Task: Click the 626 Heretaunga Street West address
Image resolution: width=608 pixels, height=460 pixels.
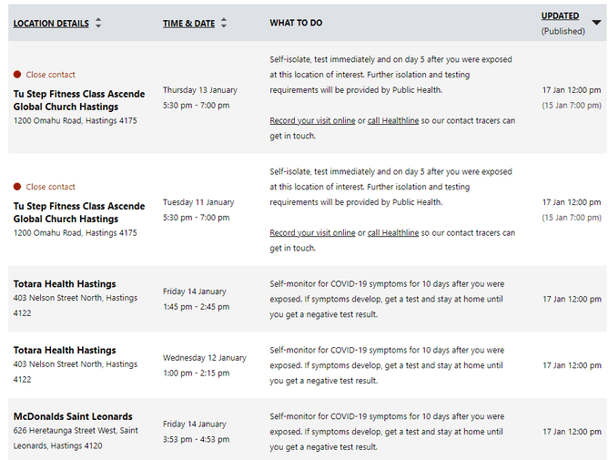Action: click(x=76, y=431)
